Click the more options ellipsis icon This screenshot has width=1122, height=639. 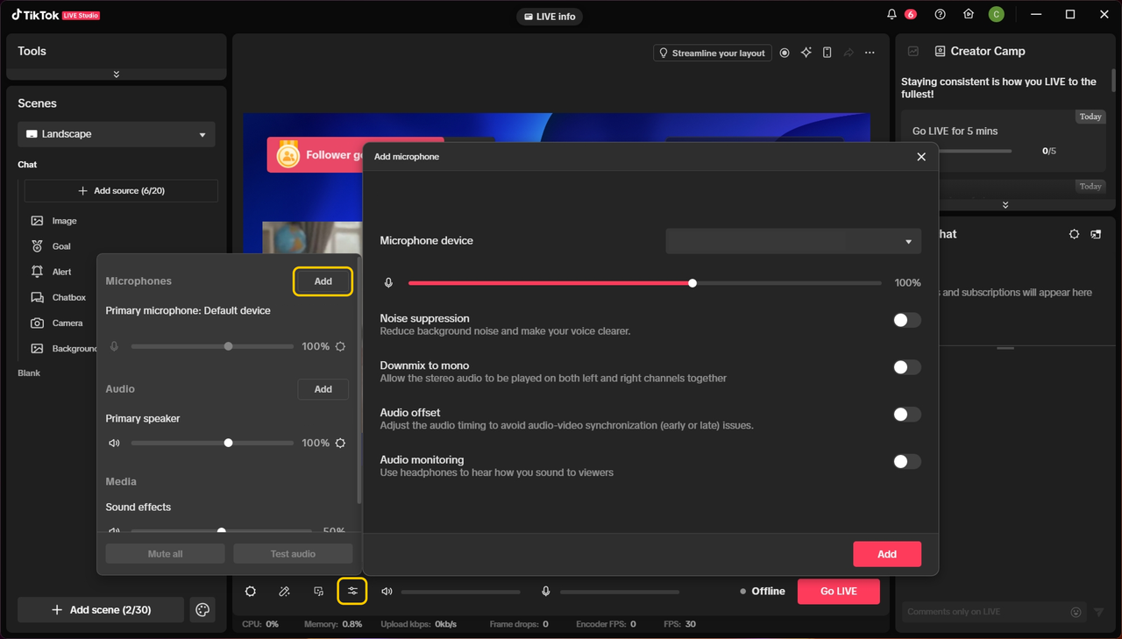coord(870,53)
